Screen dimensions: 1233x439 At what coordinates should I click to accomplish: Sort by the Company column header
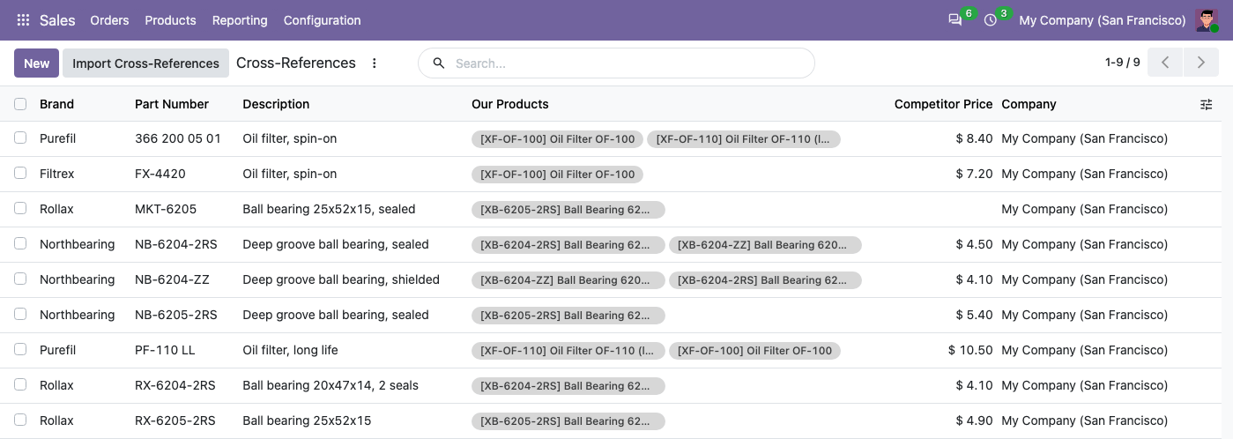(1029, 104)
